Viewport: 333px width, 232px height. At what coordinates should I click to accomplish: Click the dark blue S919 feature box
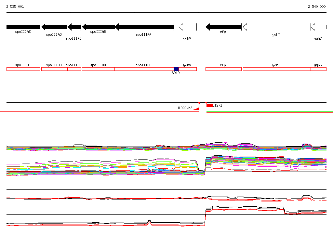tap(176, 69)
